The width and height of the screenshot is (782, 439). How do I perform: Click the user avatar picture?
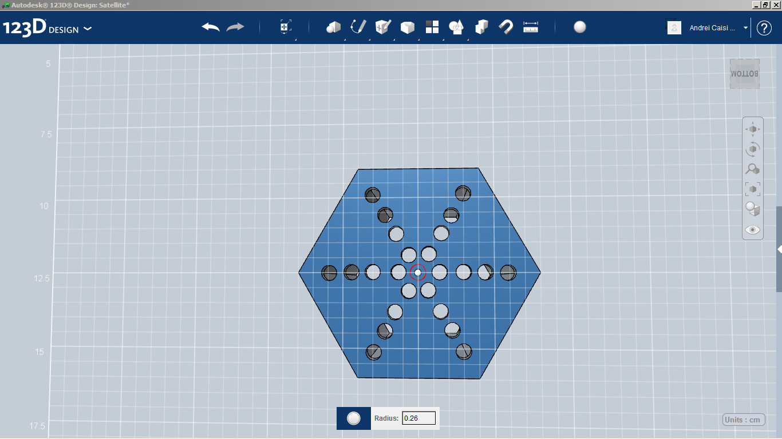coord(674,27)
